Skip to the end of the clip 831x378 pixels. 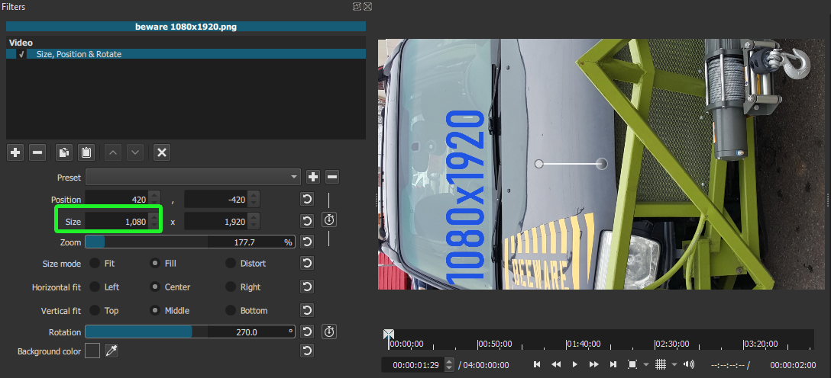(x=613, y=365)
